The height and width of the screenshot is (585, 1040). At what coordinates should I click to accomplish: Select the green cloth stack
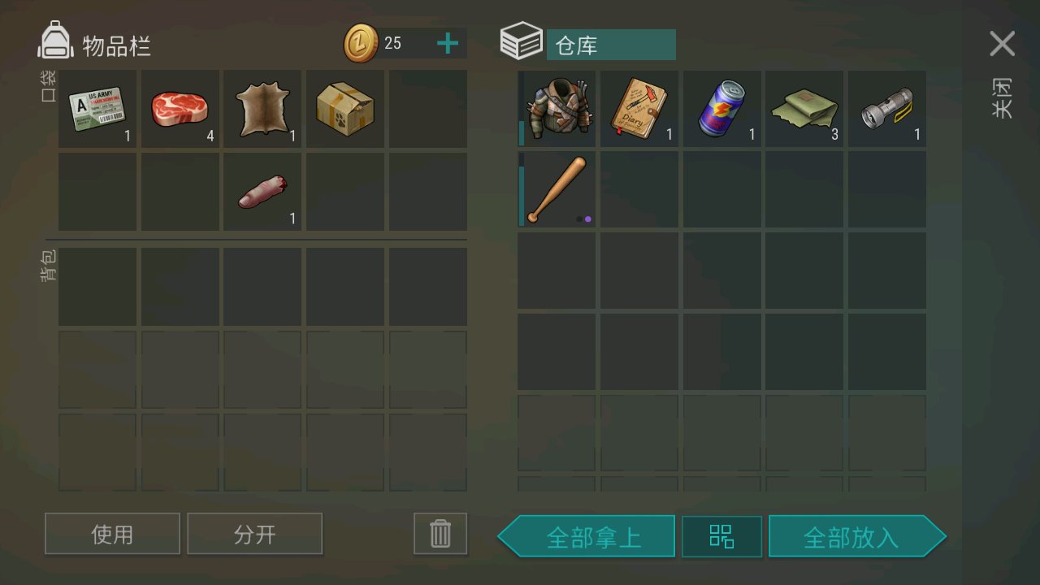click(804, 108)
